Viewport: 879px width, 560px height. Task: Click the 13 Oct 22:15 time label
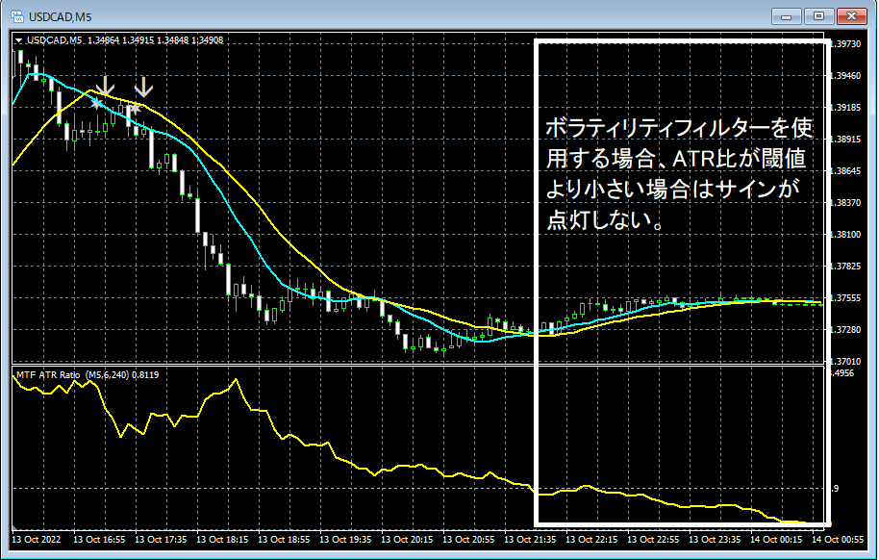coord(592,540)
